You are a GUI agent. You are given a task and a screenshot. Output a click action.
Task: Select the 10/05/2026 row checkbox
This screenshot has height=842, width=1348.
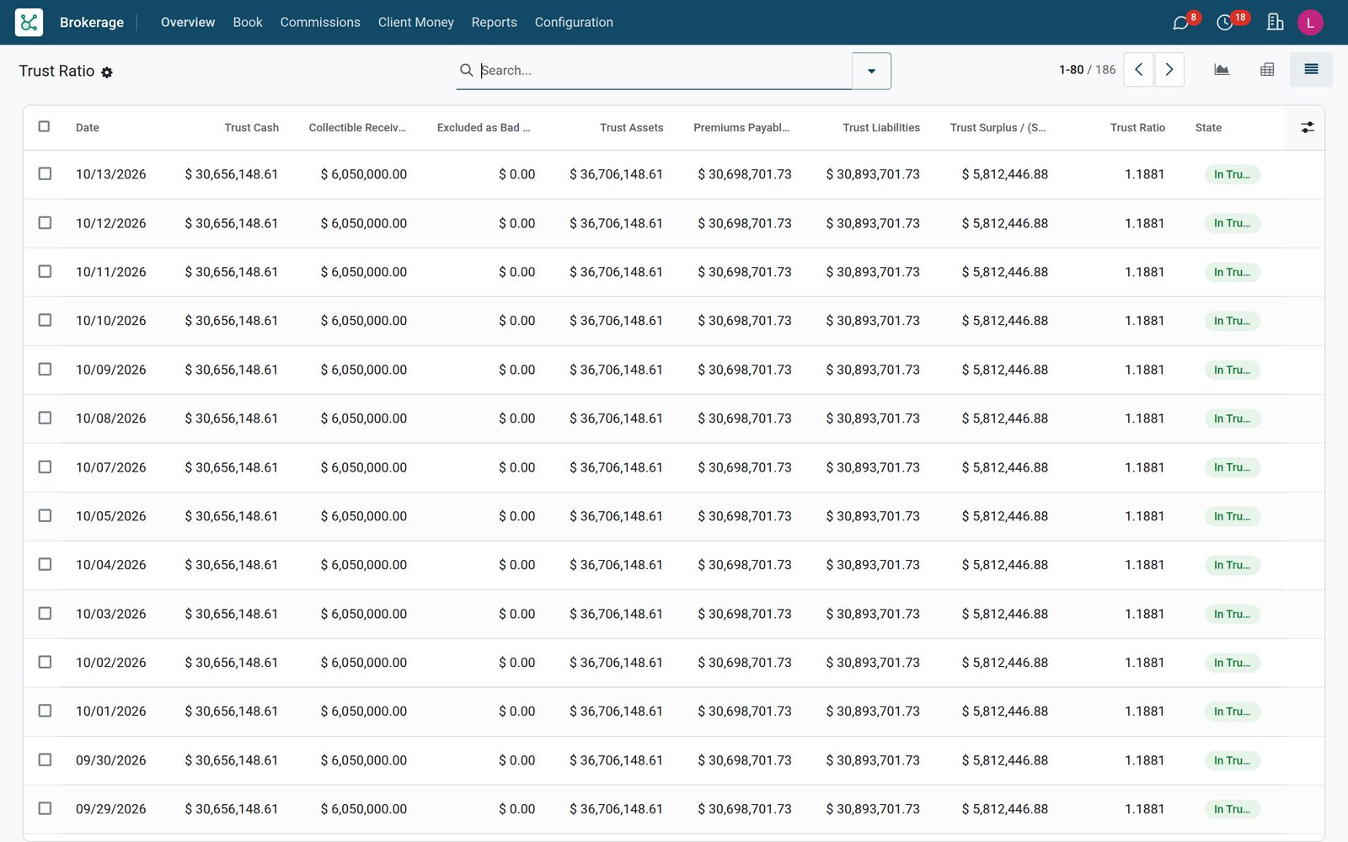coord(45,515)
